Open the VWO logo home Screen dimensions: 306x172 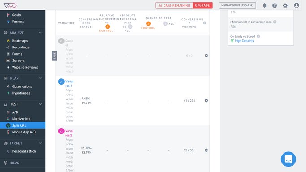[x=10, y=5]
